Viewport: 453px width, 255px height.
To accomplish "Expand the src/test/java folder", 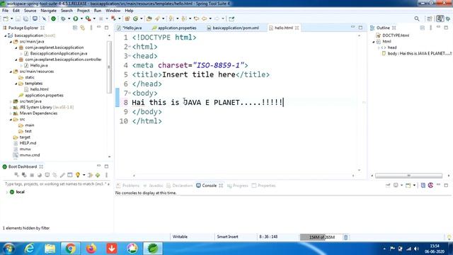I will point(11,101).
